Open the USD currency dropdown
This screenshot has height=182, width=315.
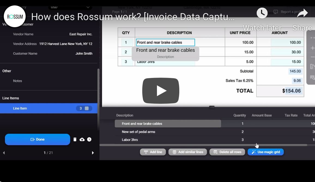coord(70,7)
